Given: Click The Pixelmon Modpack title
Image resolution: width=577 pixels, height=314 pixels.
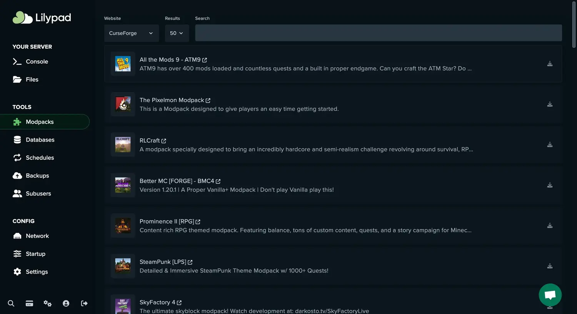Looking at the screenshot, I should pyautogui.click(x=172, y=100).
